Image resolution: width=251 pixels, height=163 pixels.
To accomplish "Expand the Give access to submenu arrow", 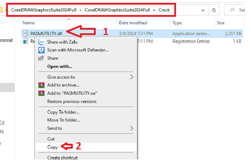I will click(x=132, y=77).
